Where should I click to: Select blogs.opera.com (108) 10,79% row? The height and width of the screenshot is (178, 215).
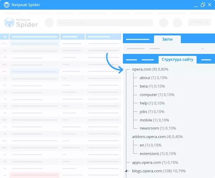click(159, 171)
